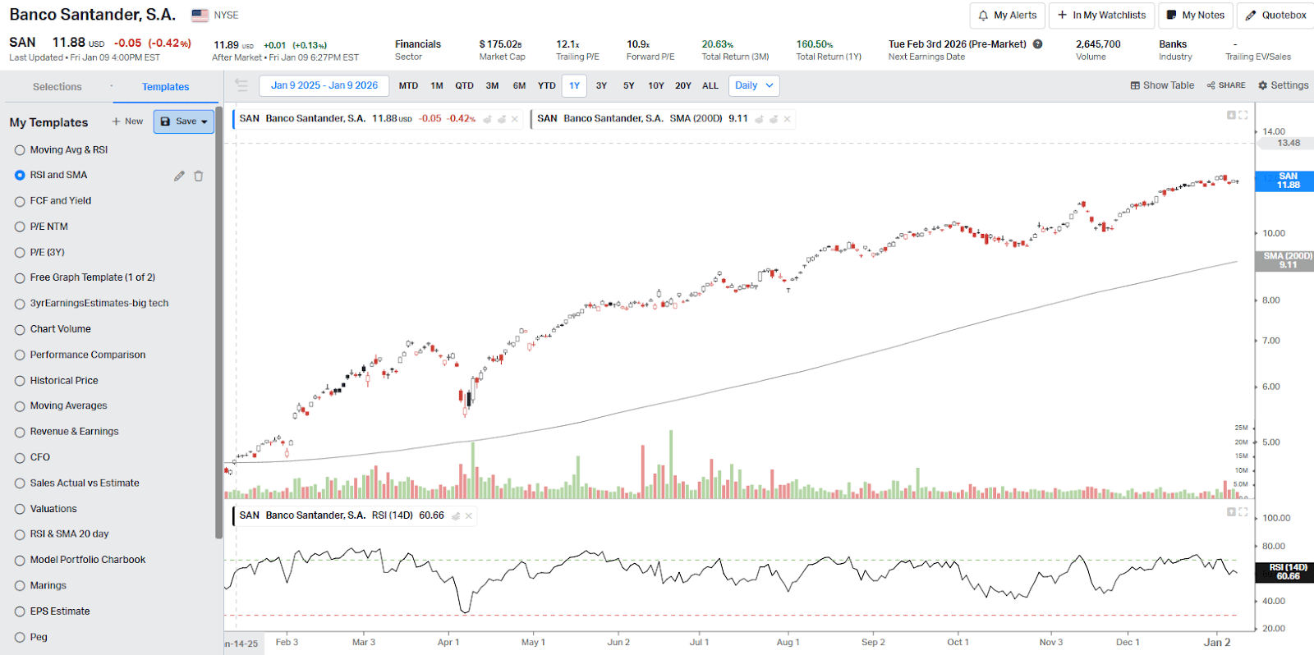Click the tool icon on RSI (14D) legend

456,516
